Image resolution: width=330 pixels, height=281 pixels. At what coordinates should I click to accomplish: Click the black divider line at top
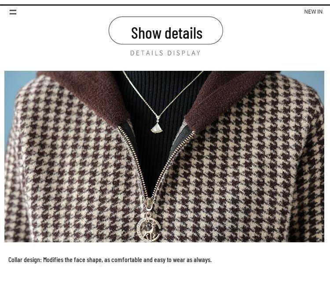(x=165, y=5)
